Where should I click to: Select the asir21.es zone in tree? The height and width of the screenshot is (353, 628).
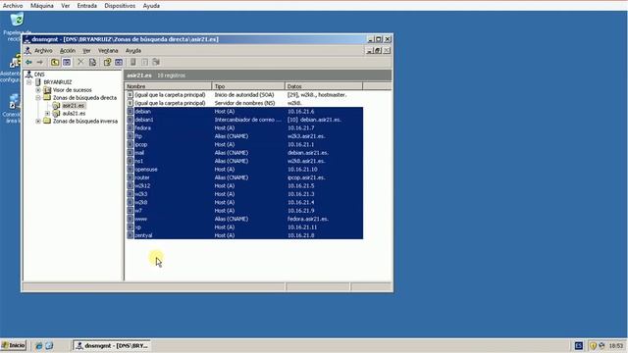[x=74, y=106]
